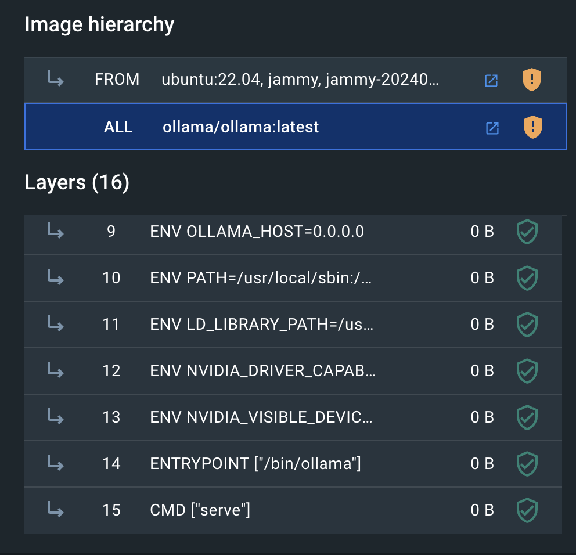576x555 pixels.
Task: Click green shield for layer 15 CMD serve
Action: click(x=527, y=510)
